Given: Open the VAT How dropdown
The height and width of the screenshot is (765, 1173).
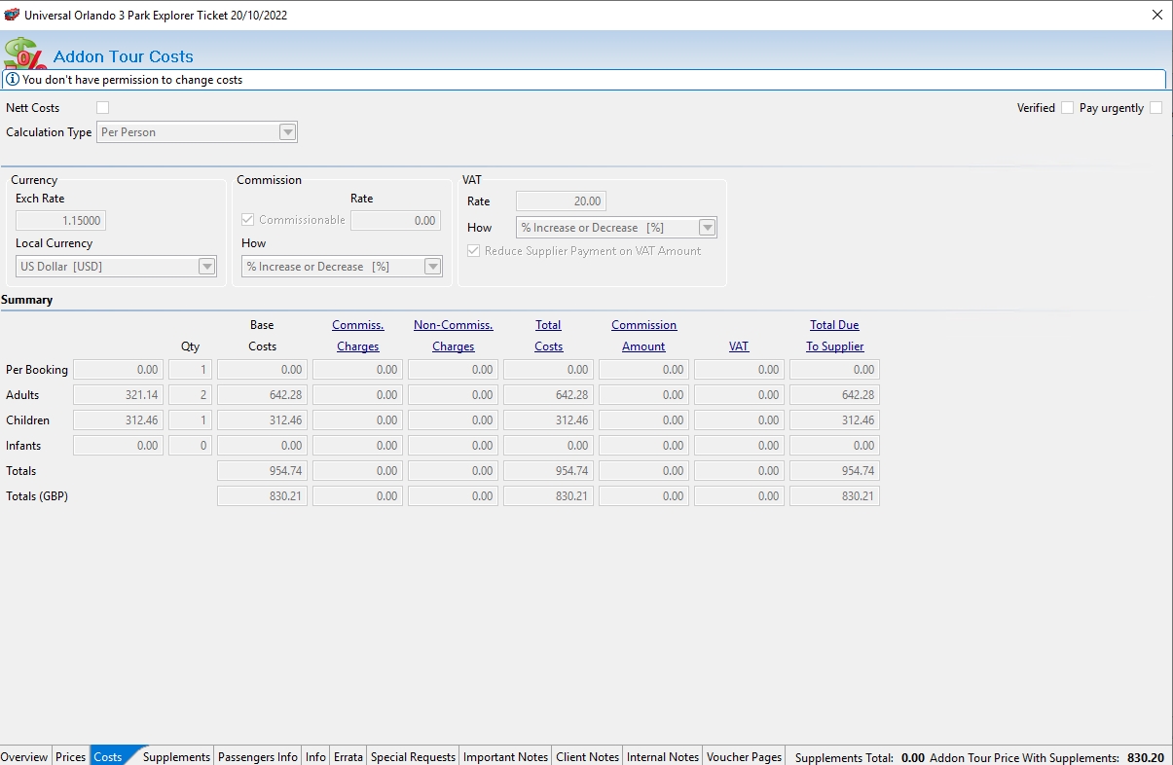Looking at the screenshot, I should pyautogui.click(x=708, y=228).
